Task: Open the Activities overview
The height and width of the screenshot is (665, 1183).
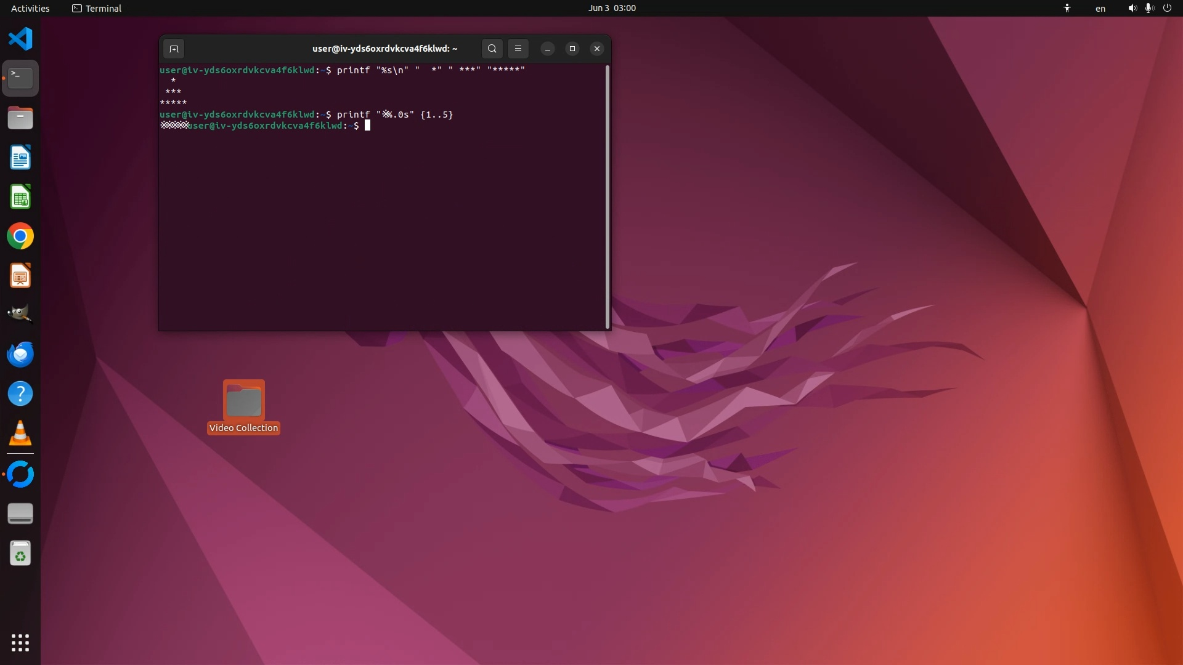Action: (x=30, y=8)
